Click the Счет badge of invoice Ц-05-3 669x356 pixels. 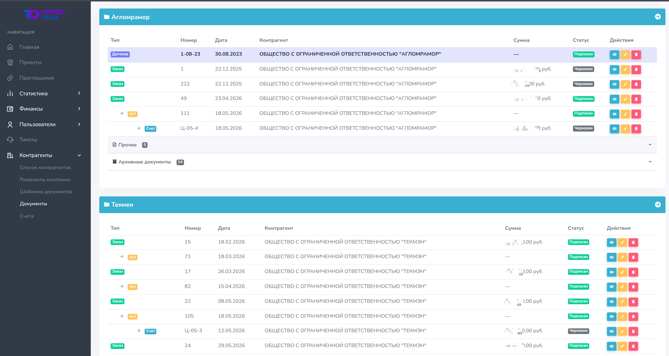(x=151, y=331)
